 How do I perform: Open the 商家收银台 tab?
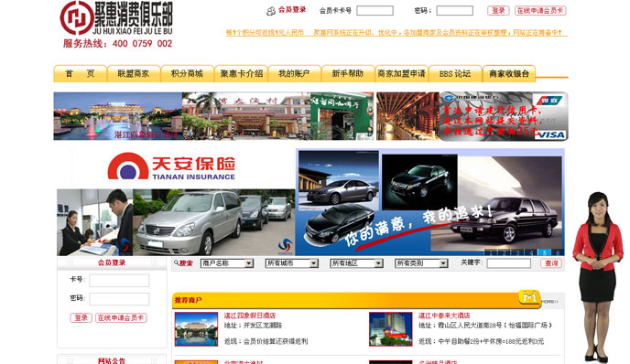[509, 73]
